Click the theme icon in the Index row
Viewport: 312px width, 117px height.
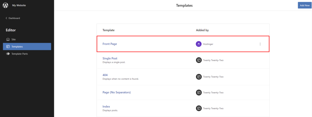coord(199,108)
